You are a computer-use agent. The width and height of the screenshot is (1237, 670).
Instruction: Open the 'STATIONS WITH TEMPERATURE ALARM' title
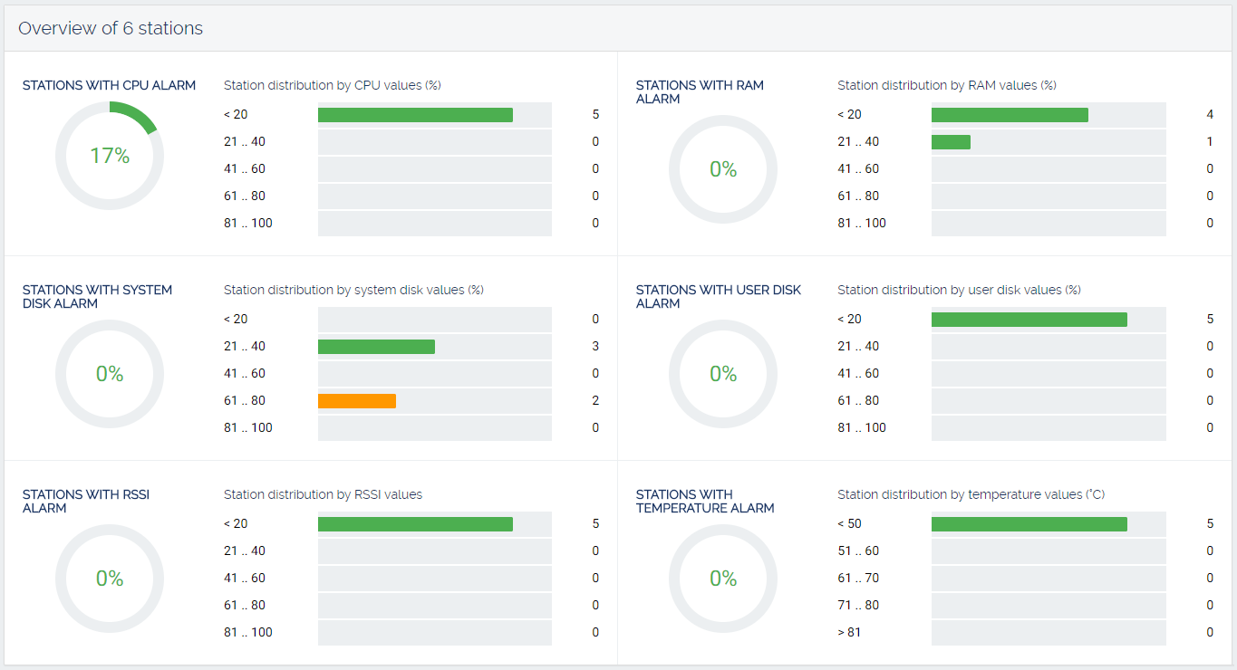click(x=704, y=502)
